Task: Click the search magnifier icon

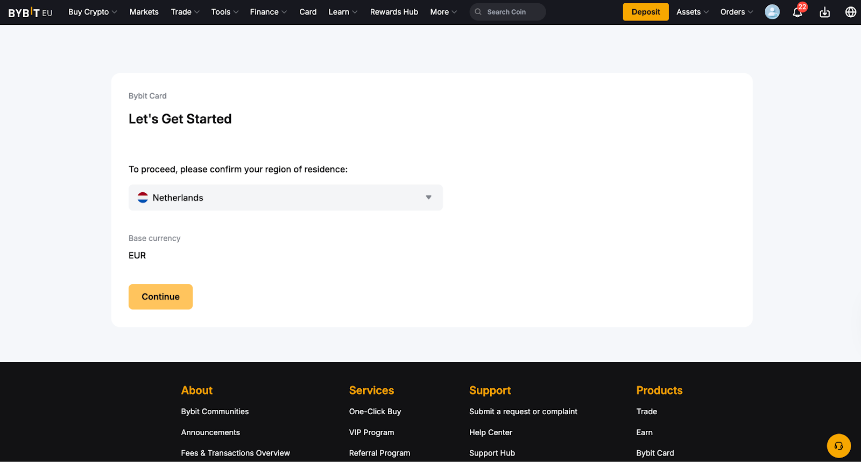Action: [478, 12]
